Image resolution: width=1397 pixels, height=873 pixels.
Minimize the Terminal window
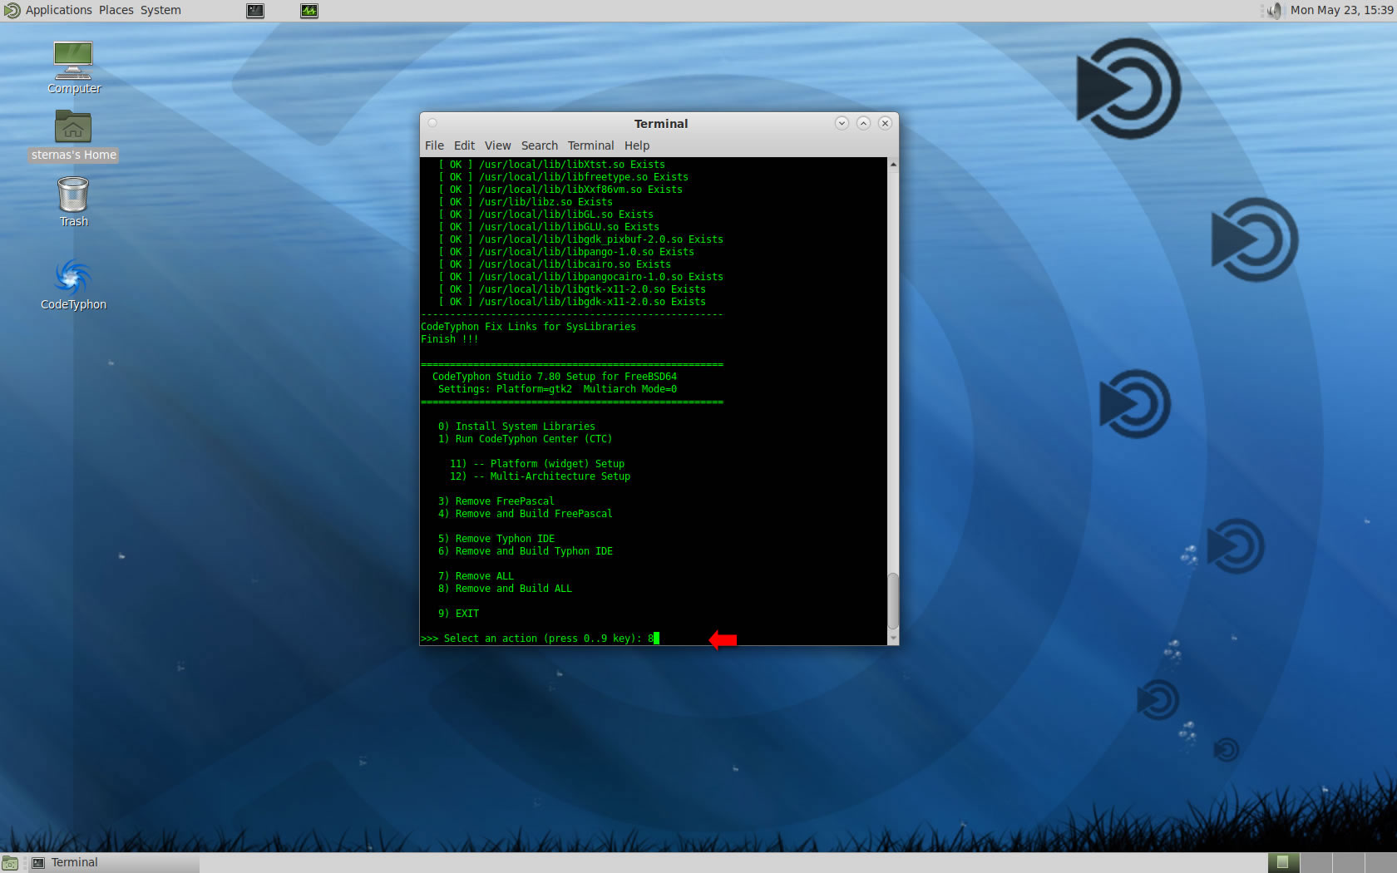coord(842,123)
